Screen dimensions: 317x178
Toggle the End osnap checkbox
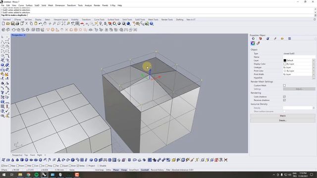tap(2, 166)
